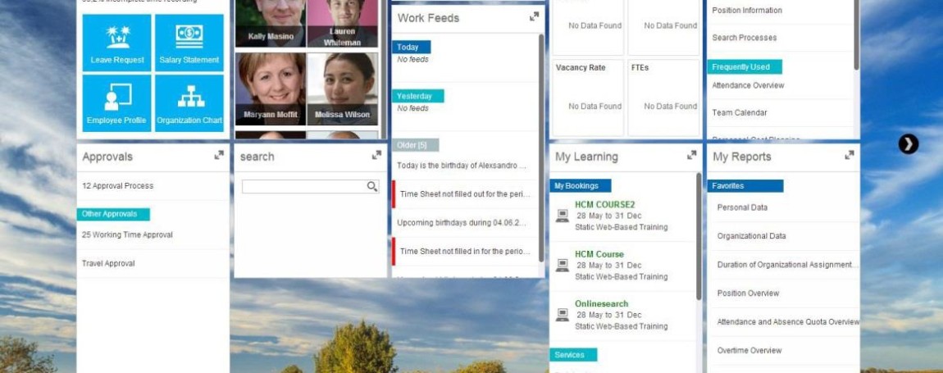
Task: Select Maryann Moffit's photo
Action: pyautogui.click(x=271, y=89)
